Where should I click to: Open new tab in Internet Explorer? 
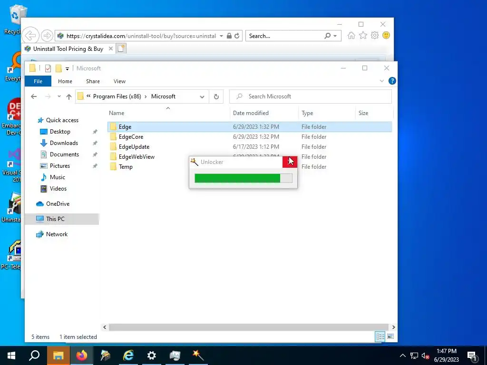point(121,48)
